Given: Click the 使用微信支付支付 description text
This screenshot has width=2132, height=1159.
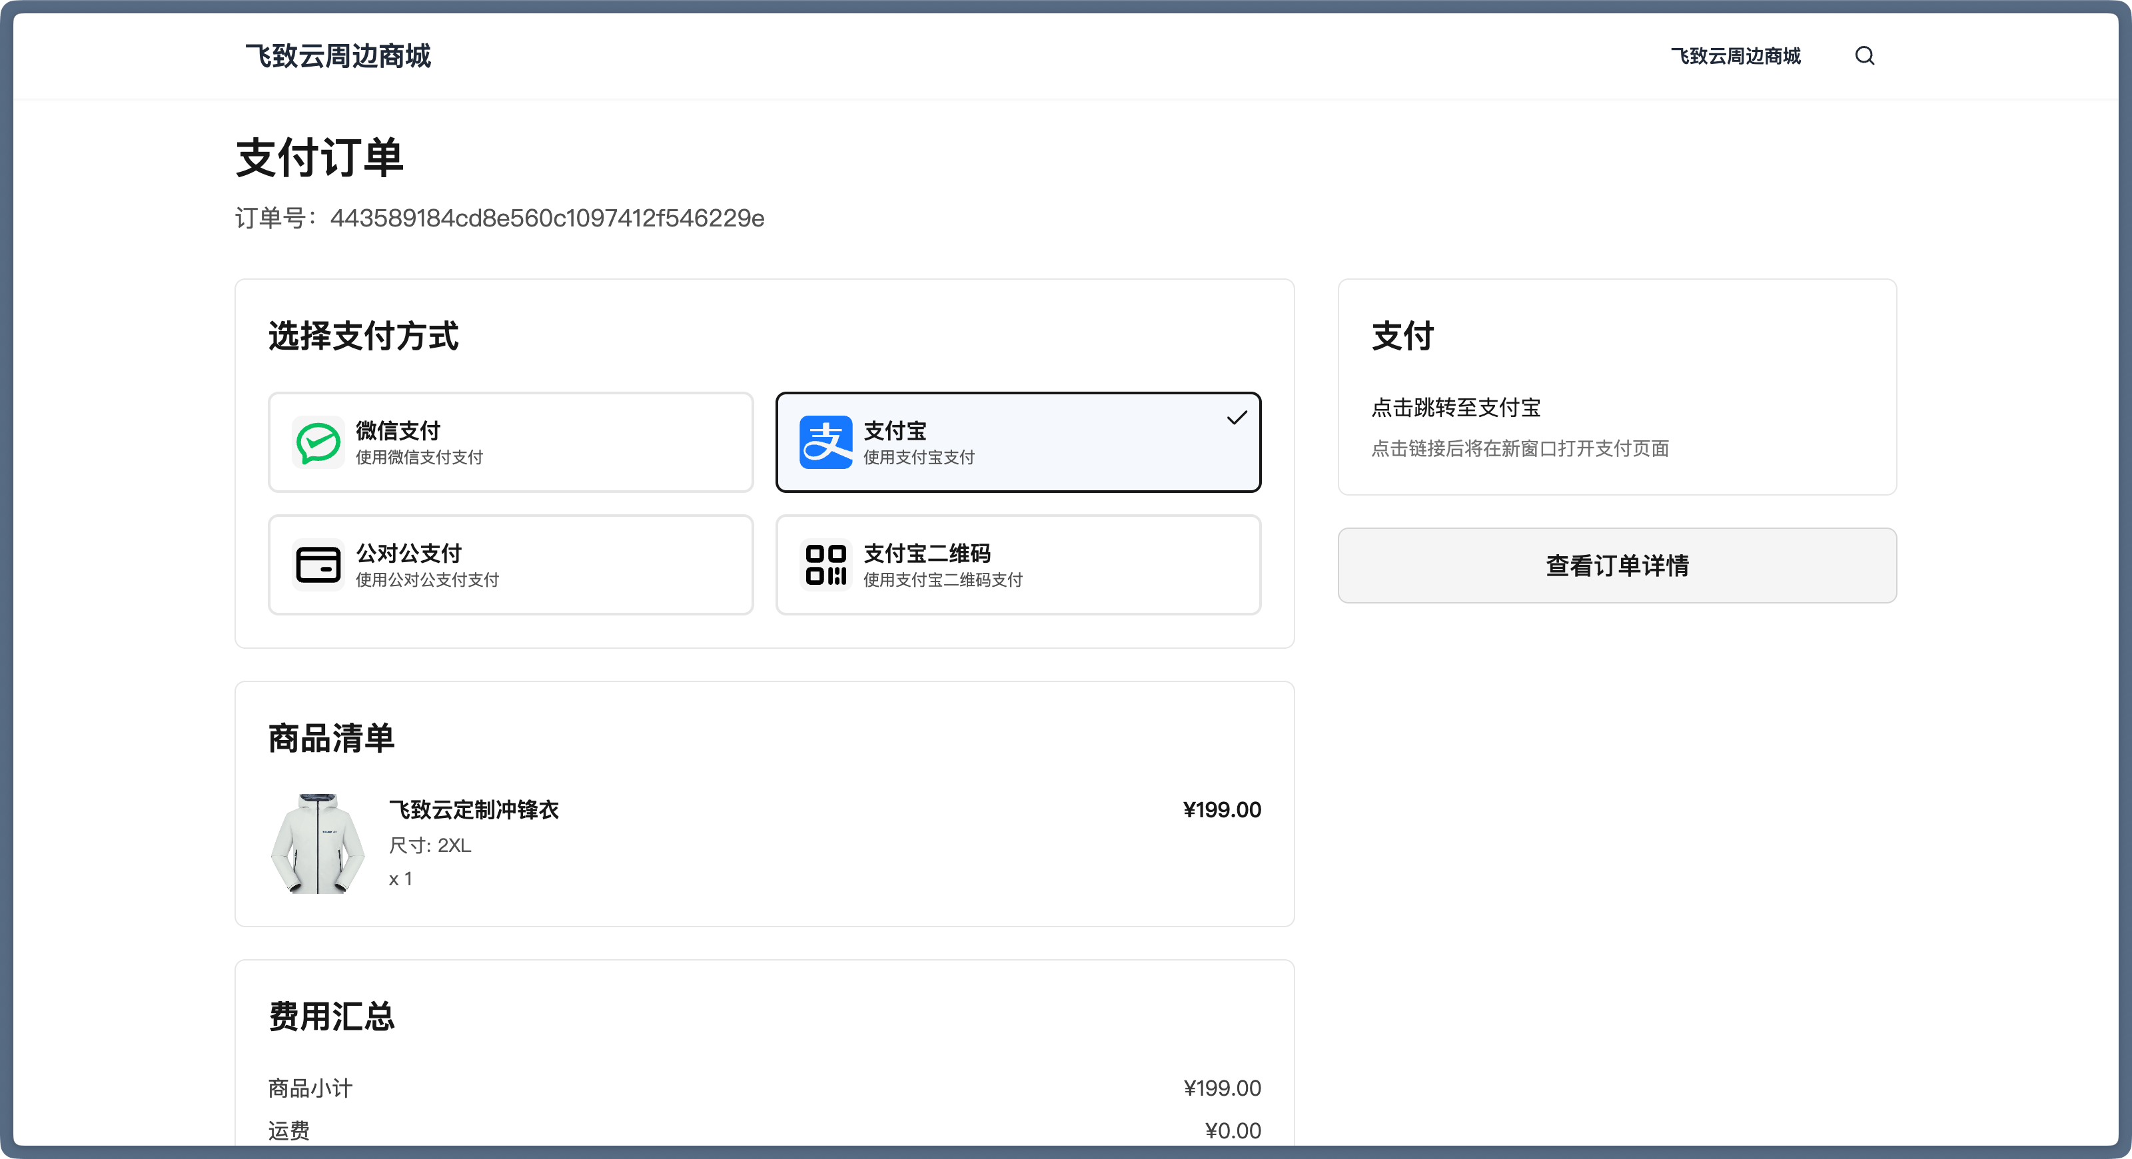Looking at the screenshot, I should [419, 458].
